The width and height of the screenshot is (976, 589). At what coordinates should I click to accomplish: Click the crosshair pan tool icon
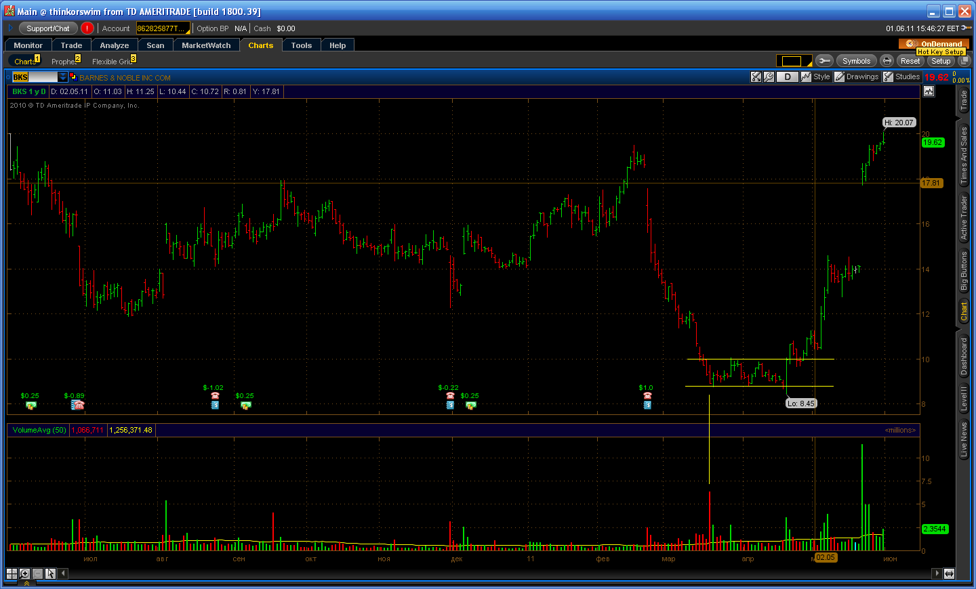12,573
